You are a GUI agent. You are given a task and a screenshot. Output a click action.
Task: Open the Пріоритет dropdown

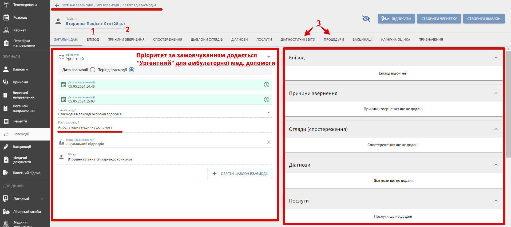coord(268,57)
